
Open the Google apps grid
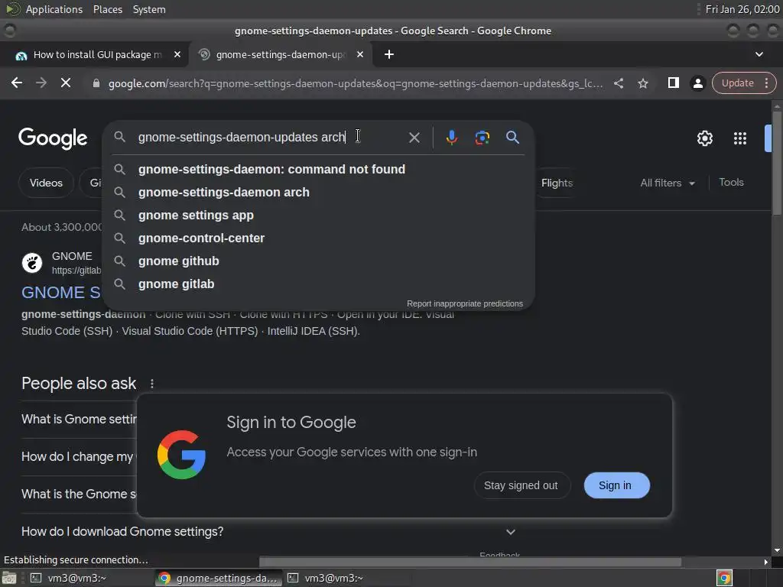tap(739, 138)
